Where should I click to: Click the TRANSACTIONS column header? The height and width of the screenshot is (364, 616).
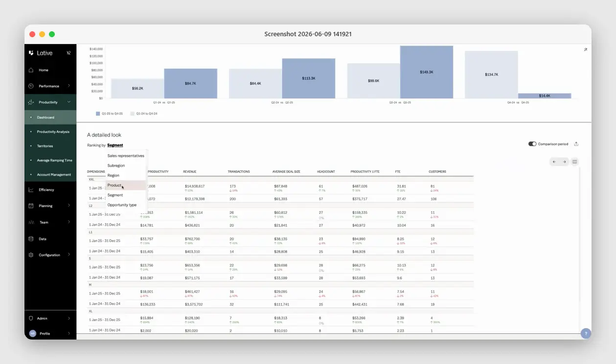pos(239,172)
